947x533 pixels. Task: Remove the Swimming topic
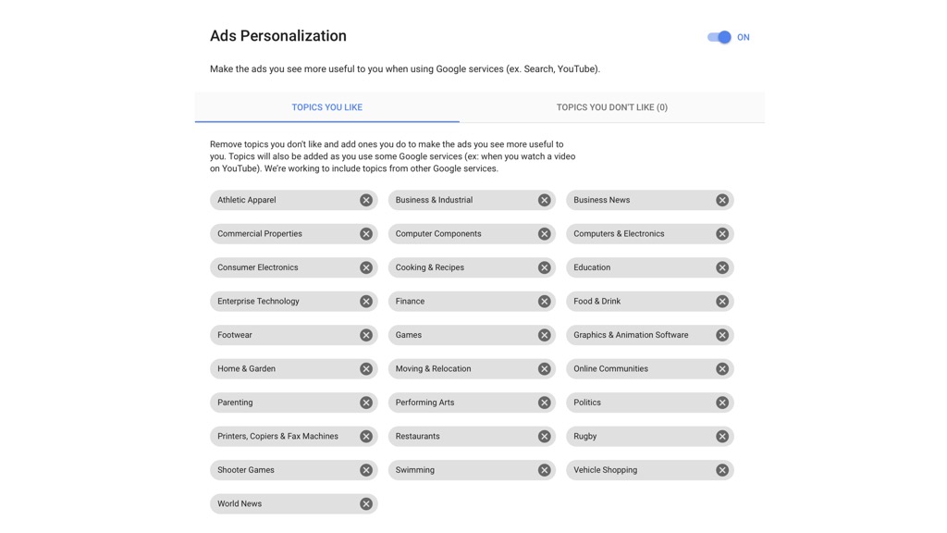(x=544, y=470)
